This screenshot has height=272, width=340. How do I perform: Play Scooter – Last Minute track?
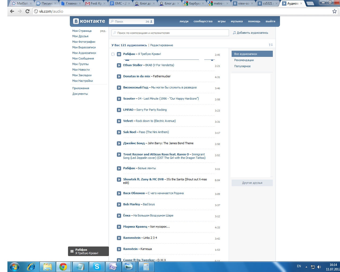(119, 99)
